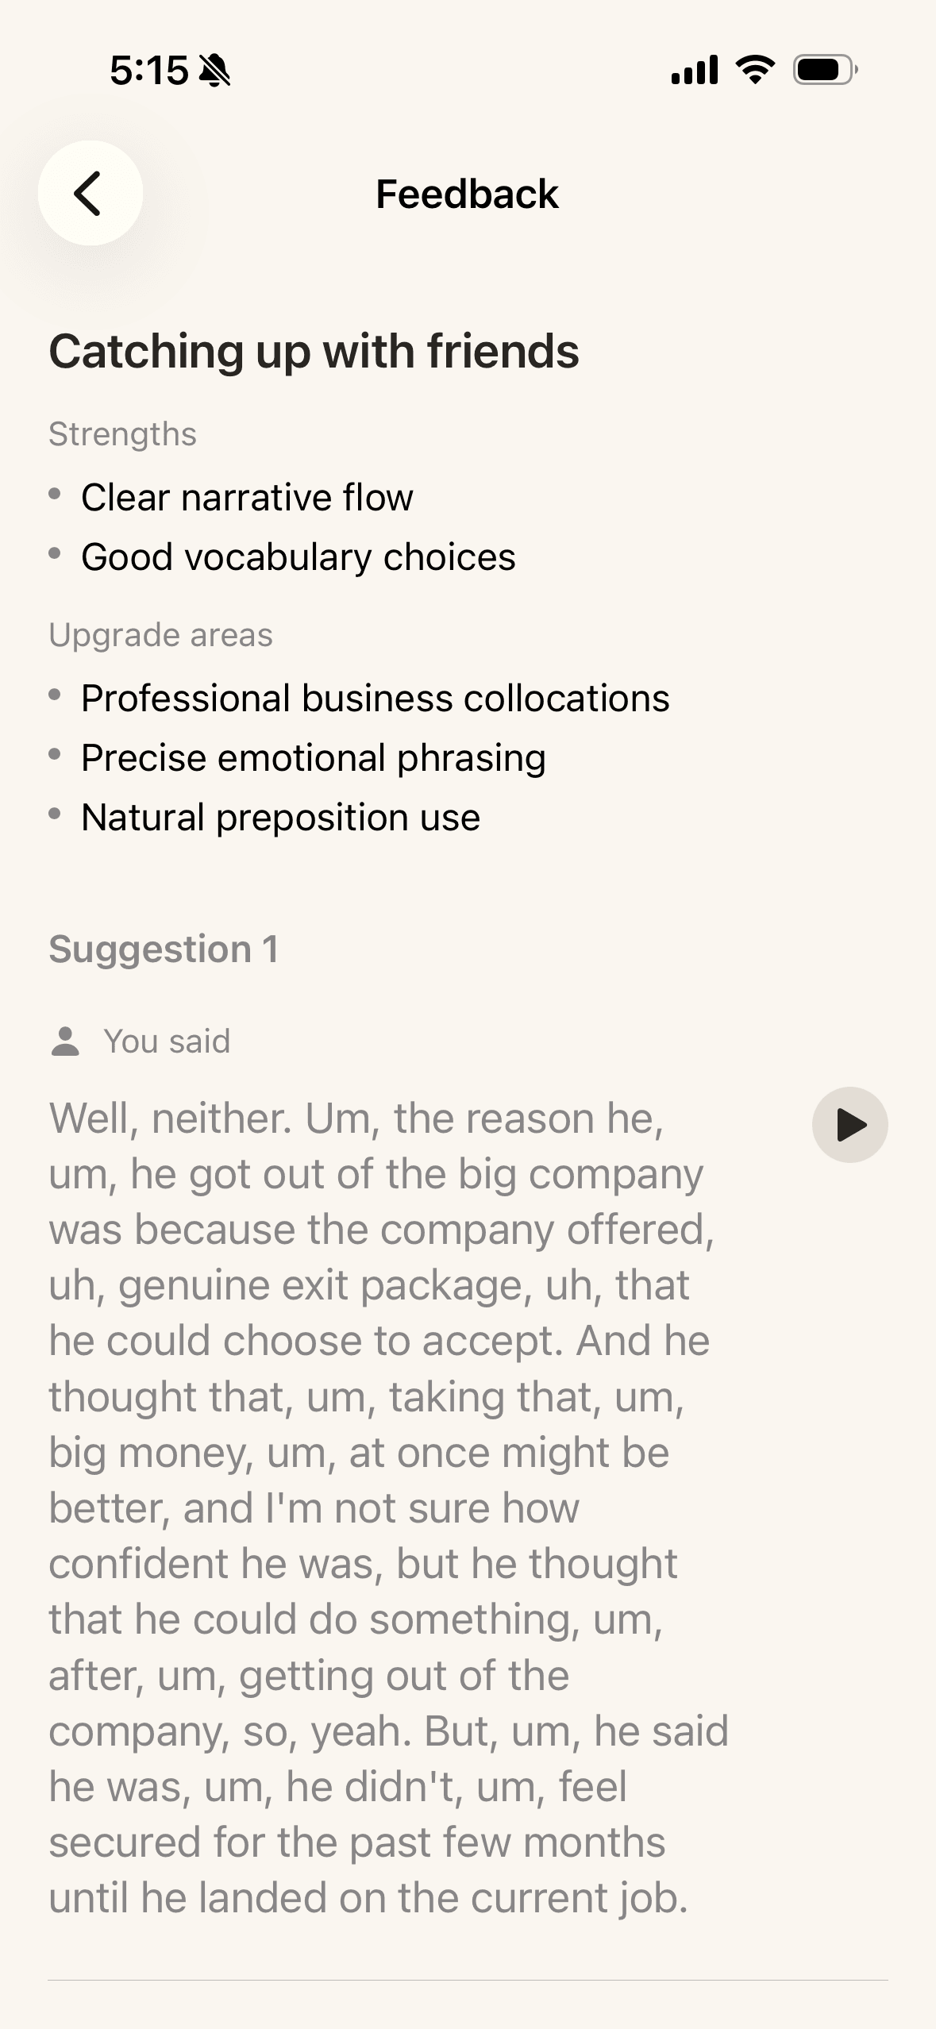Tap the cellular signal bars icon
The height and width of the screenshot is (2029, 936).
point(695,70)
